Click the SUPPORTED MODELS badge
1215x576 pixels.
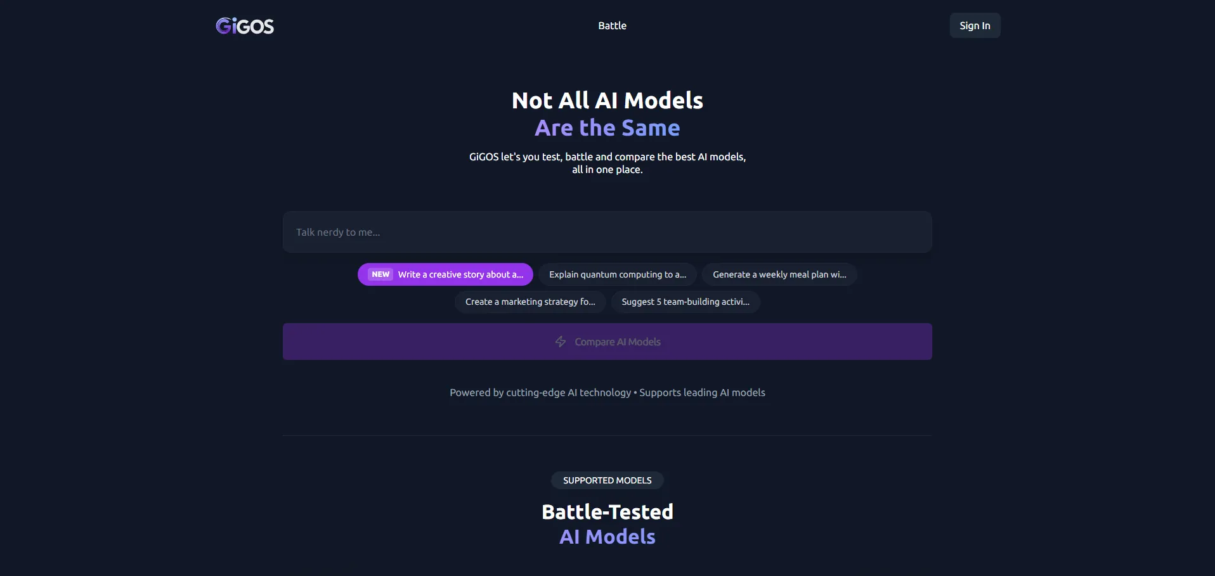607,480
